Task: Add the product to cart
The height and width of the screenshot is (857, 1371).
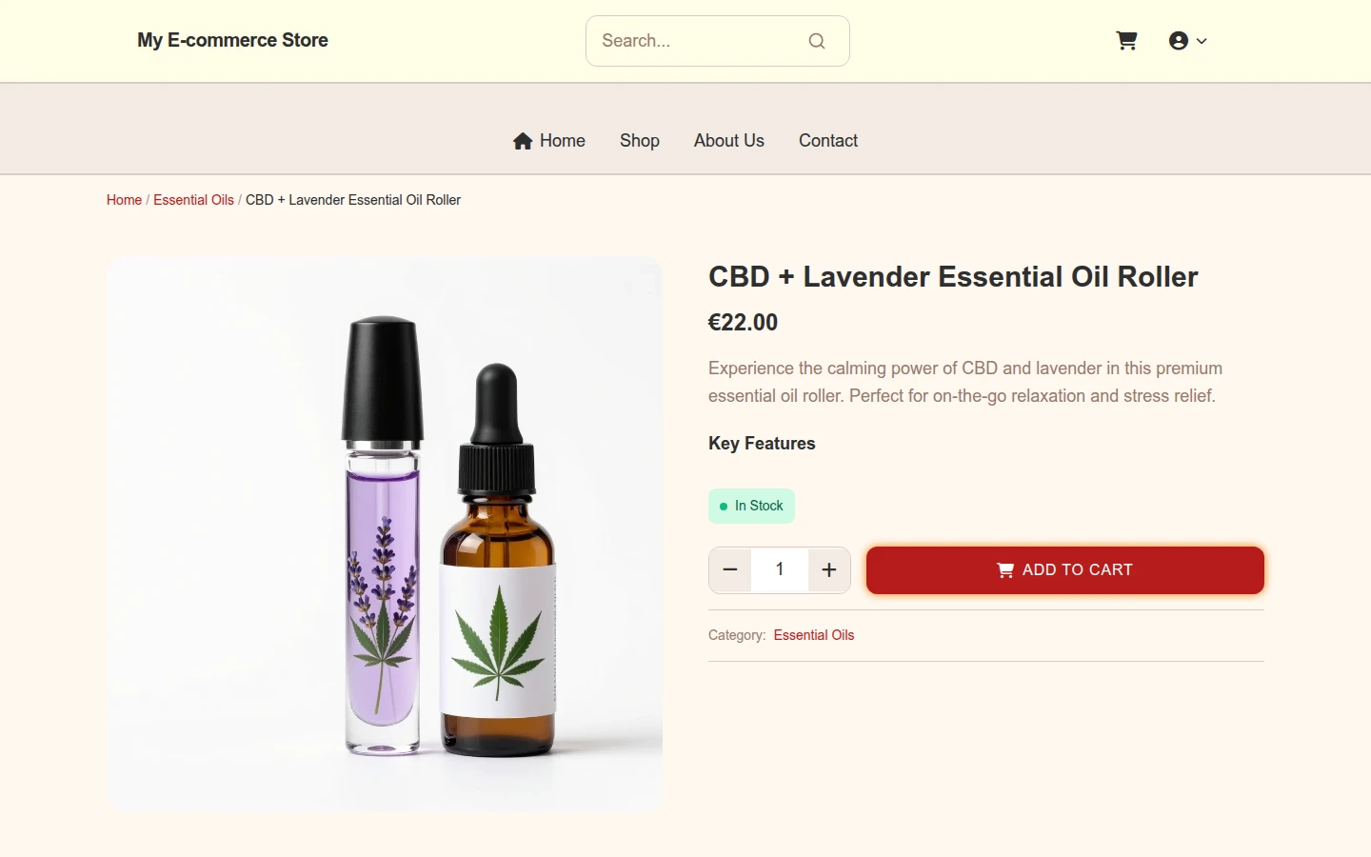Action: [x=1065, y=570]
